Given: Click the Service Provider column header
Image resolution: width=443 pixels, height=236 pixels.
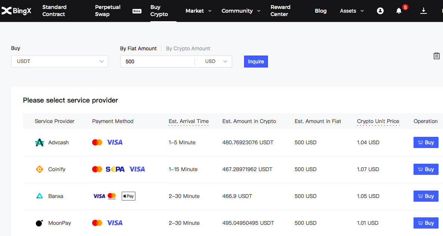Looking at the screenshot, I should pyautogui.click(x=54, y=122).
